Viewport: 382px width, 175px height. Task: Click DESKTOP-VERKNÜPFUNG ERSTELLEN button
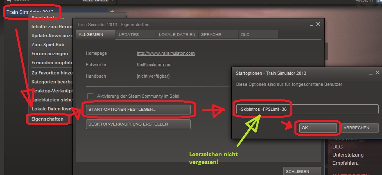coord(138,124)
